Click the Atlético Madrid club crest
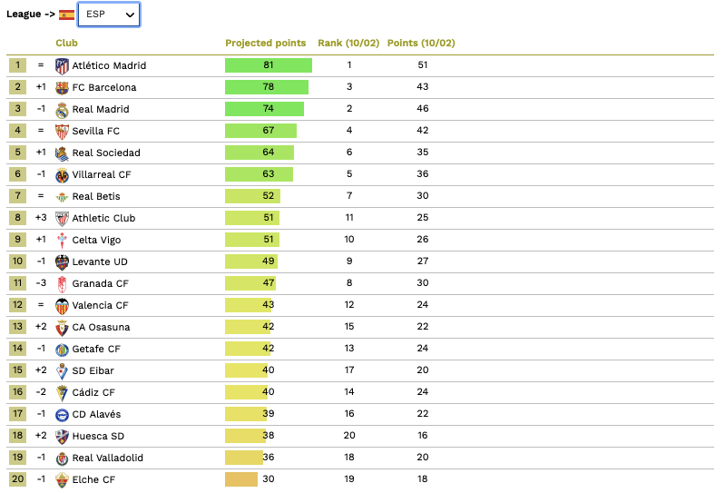The image size is (725, 493). pos(62,65)
